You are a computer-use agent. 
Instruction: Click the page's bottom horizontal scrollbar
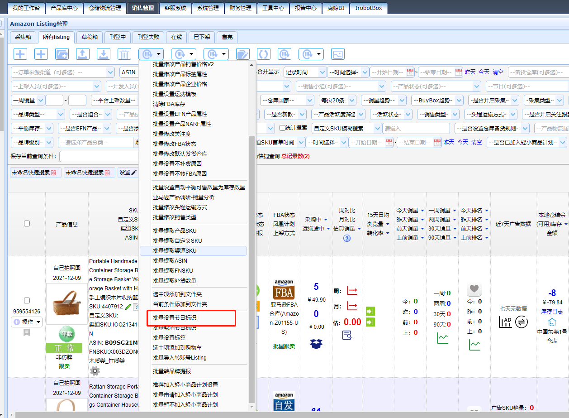click(x=289, y=414)
